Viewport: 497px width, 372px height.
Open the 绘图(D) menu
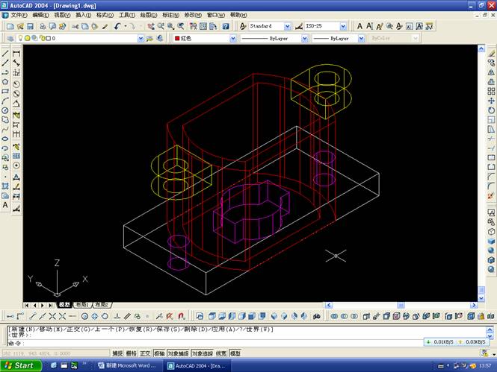(149, 15)
